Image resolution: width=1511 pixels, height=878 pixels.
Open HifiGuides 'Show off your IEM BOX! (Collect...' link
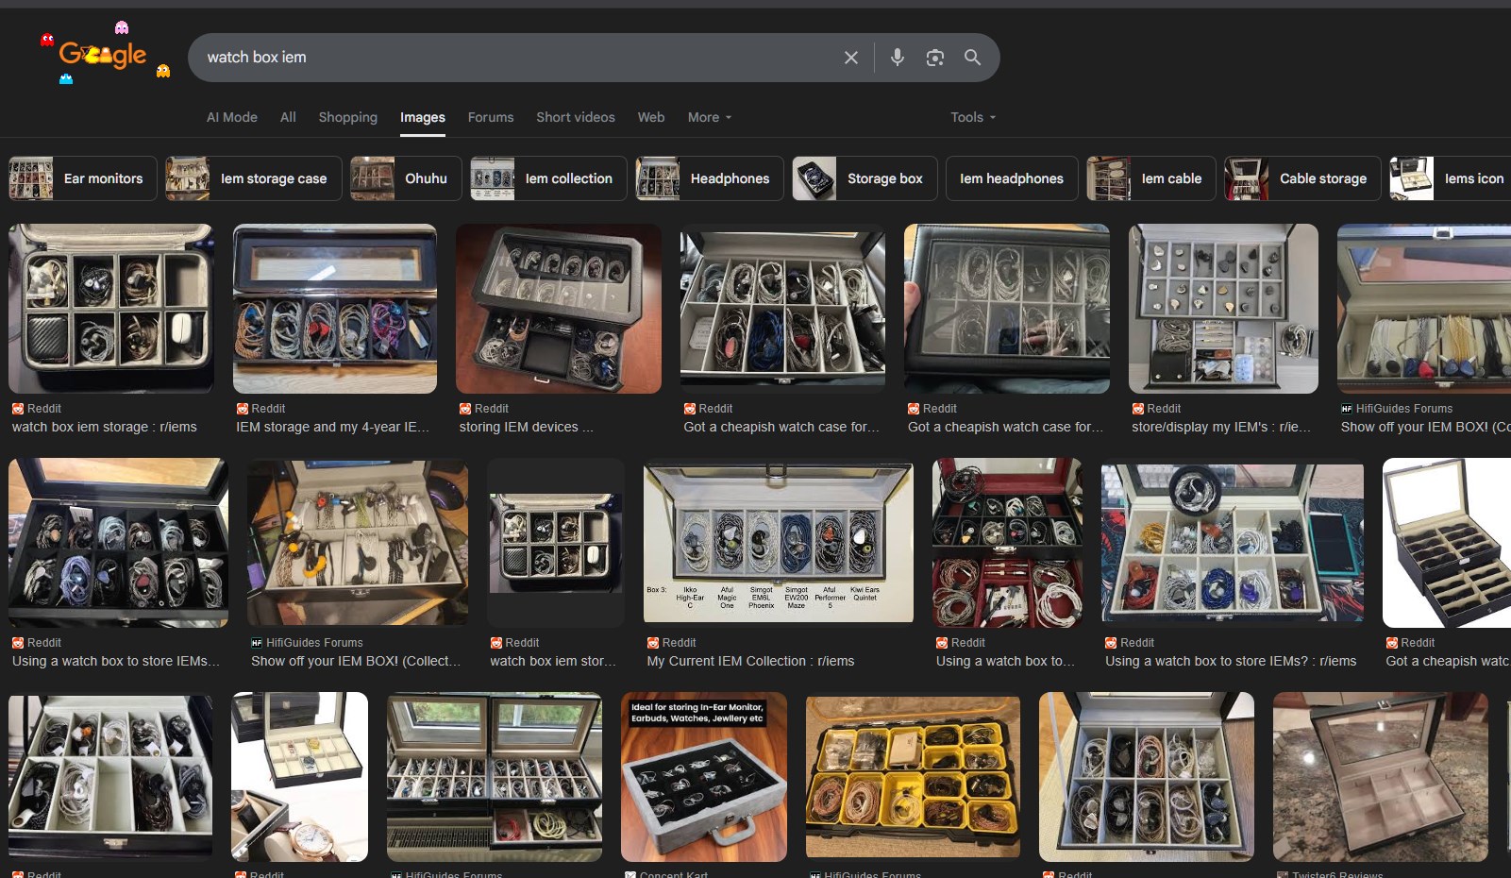point(356,661)
